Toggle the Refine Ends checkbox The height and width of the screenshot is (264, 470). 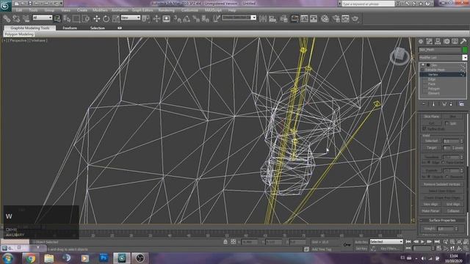[x=424, y=129]
